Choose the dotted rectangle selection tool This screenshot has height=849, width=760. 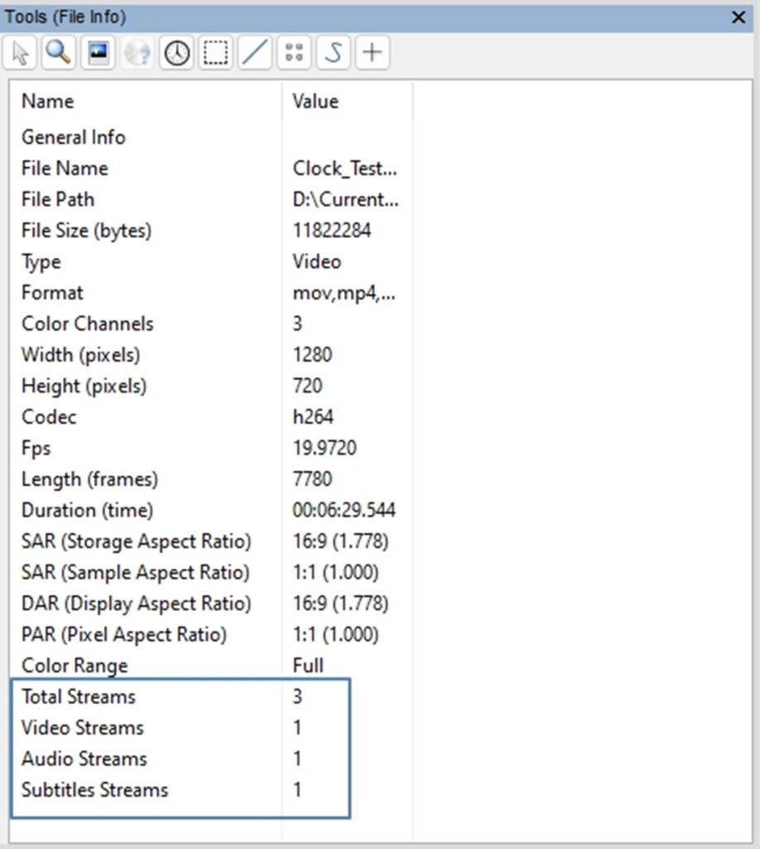point(215,52)
